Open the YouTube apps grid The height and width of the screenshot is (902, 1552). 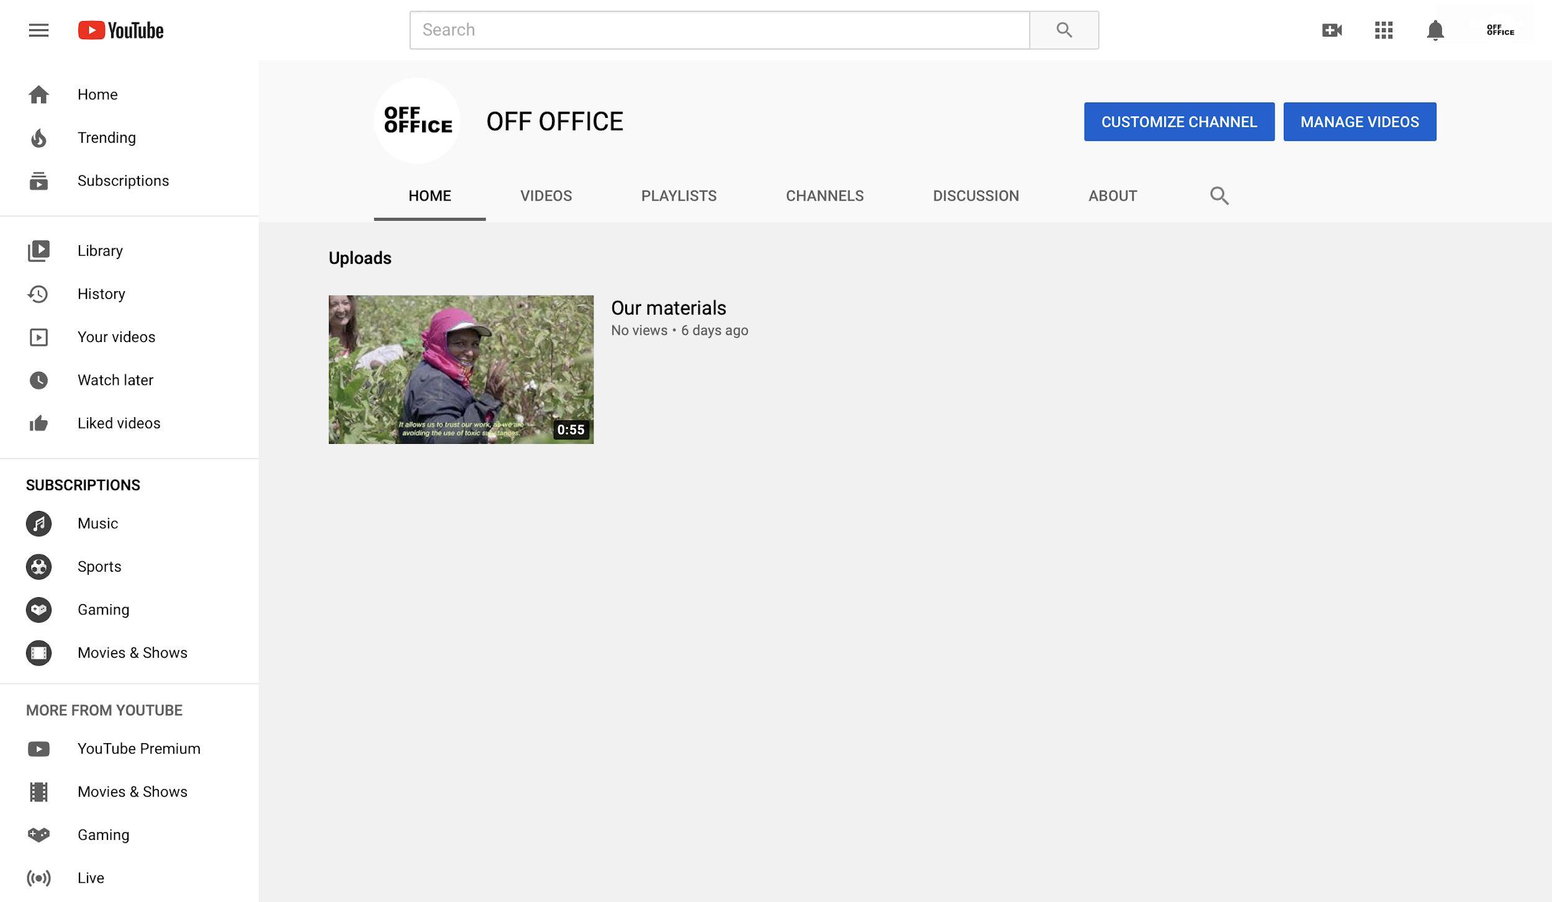pos(1383,30)
